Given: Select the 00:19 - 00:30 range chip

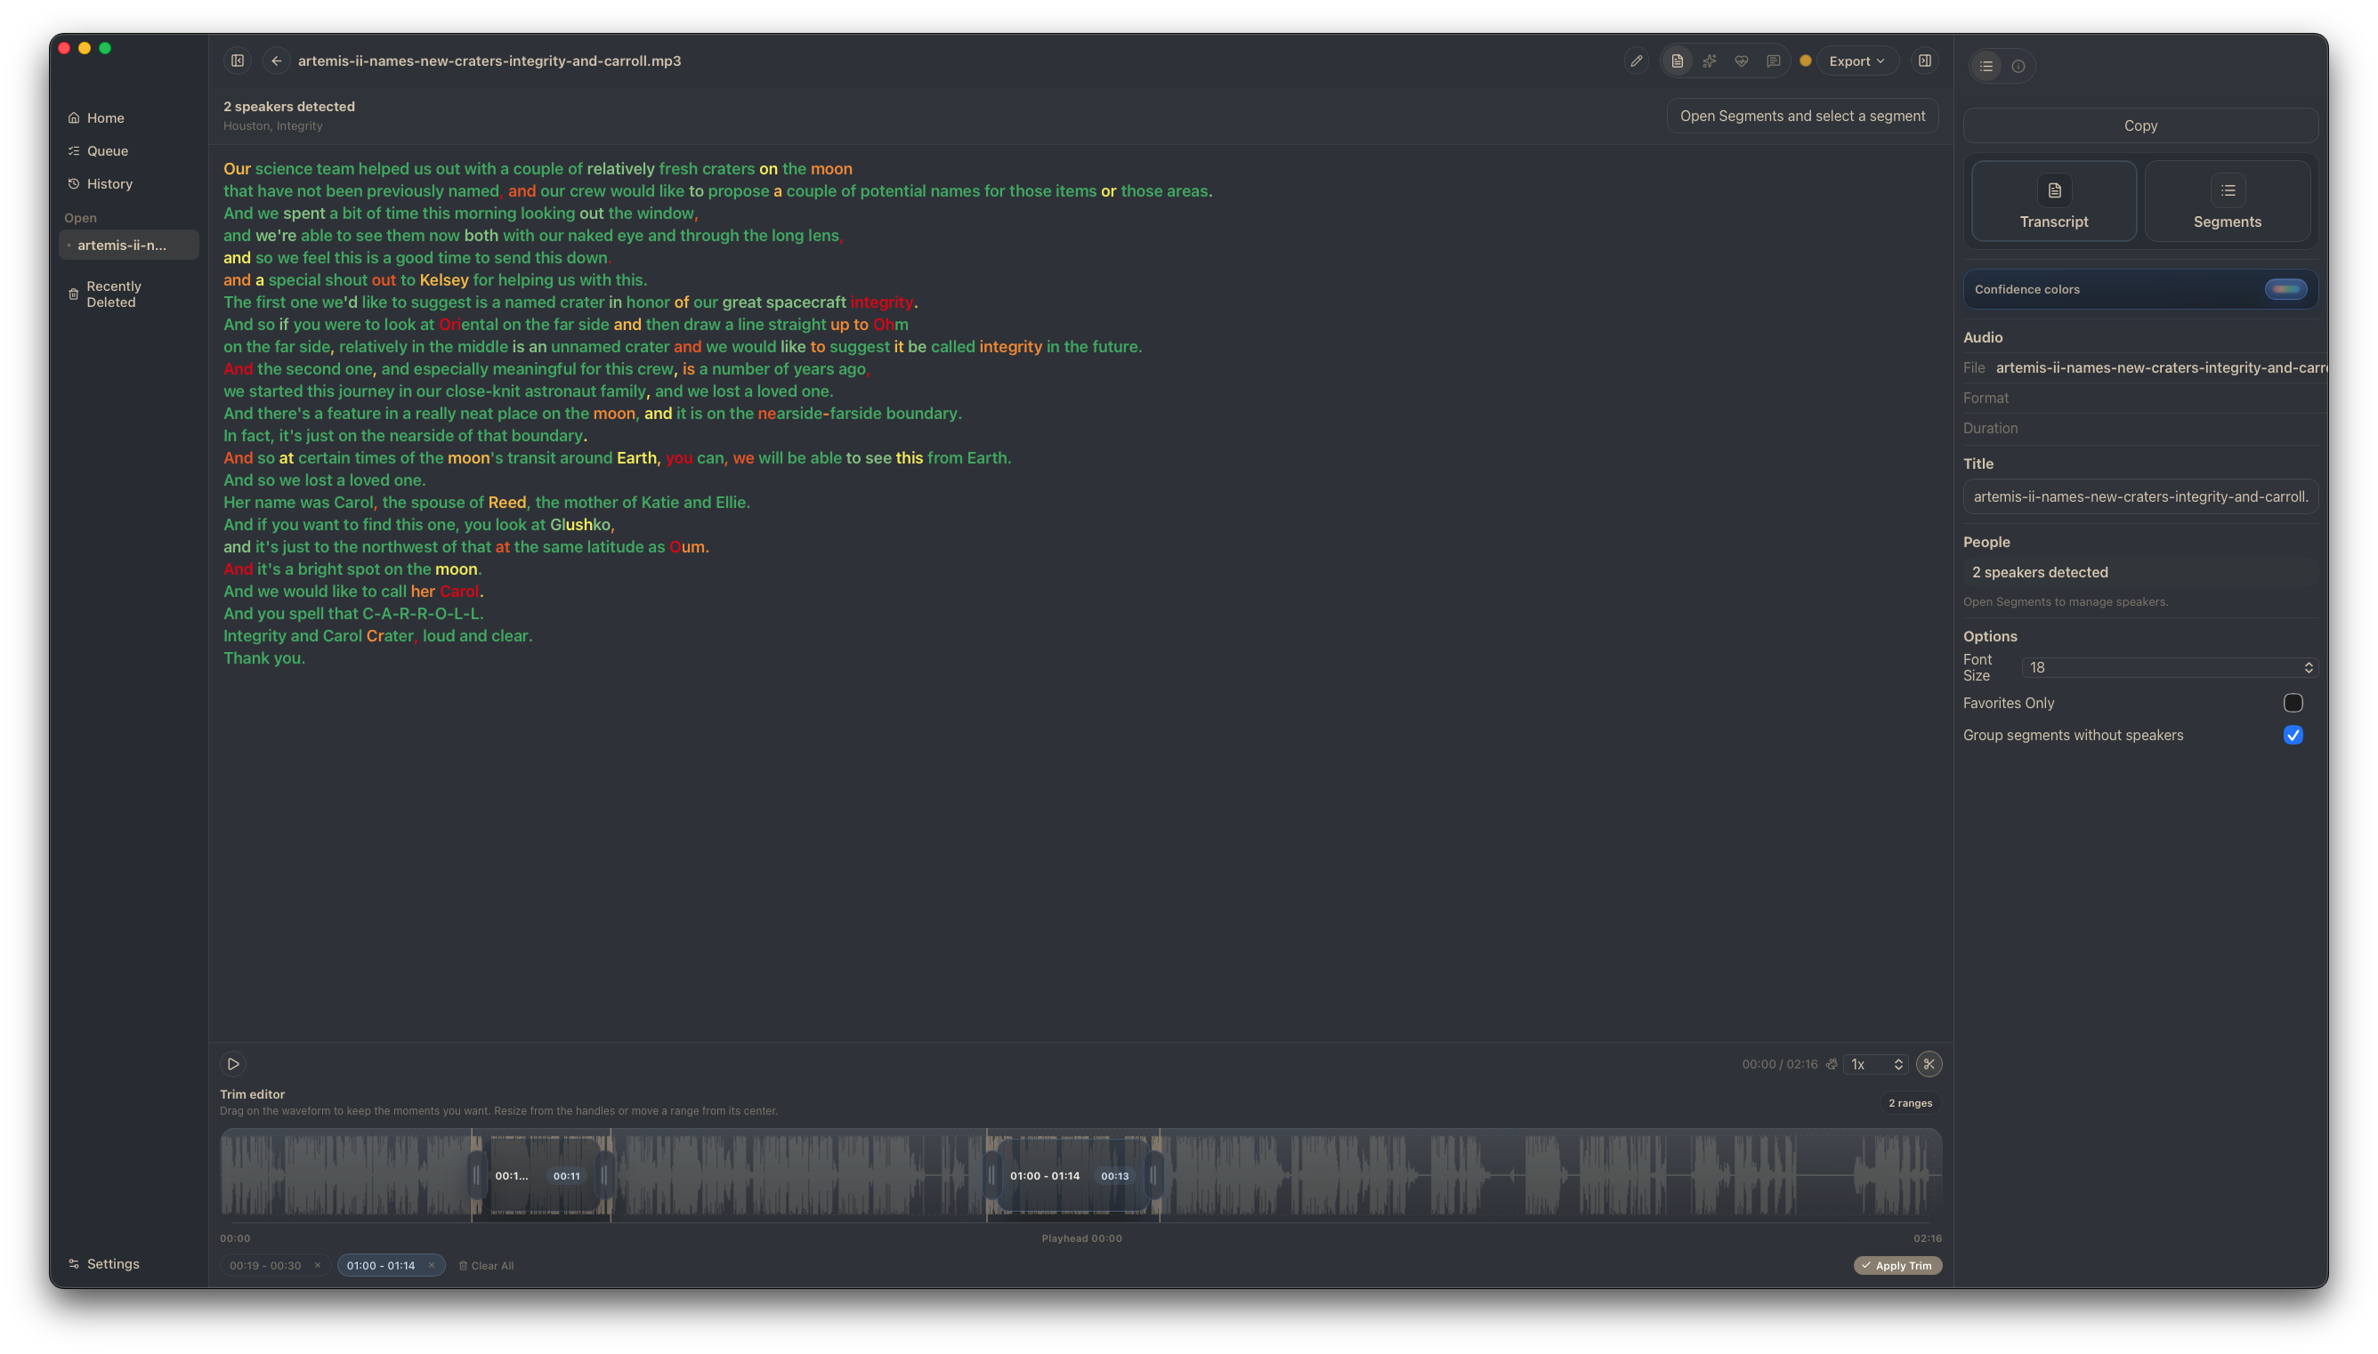Looking at the screenshot, I should [x=265, y=1266].
